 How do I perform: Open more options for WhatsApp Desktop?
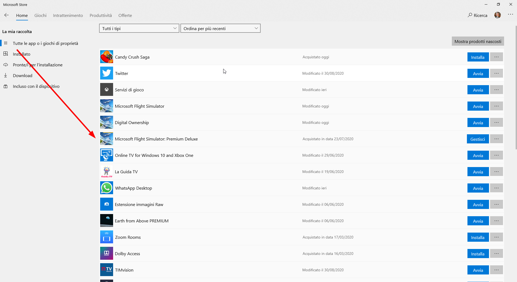pos(497,188)
